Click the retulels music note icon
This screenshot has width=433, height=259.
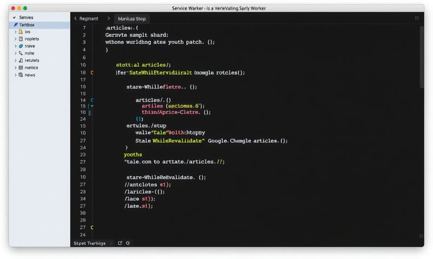click(x=21, y=60)
